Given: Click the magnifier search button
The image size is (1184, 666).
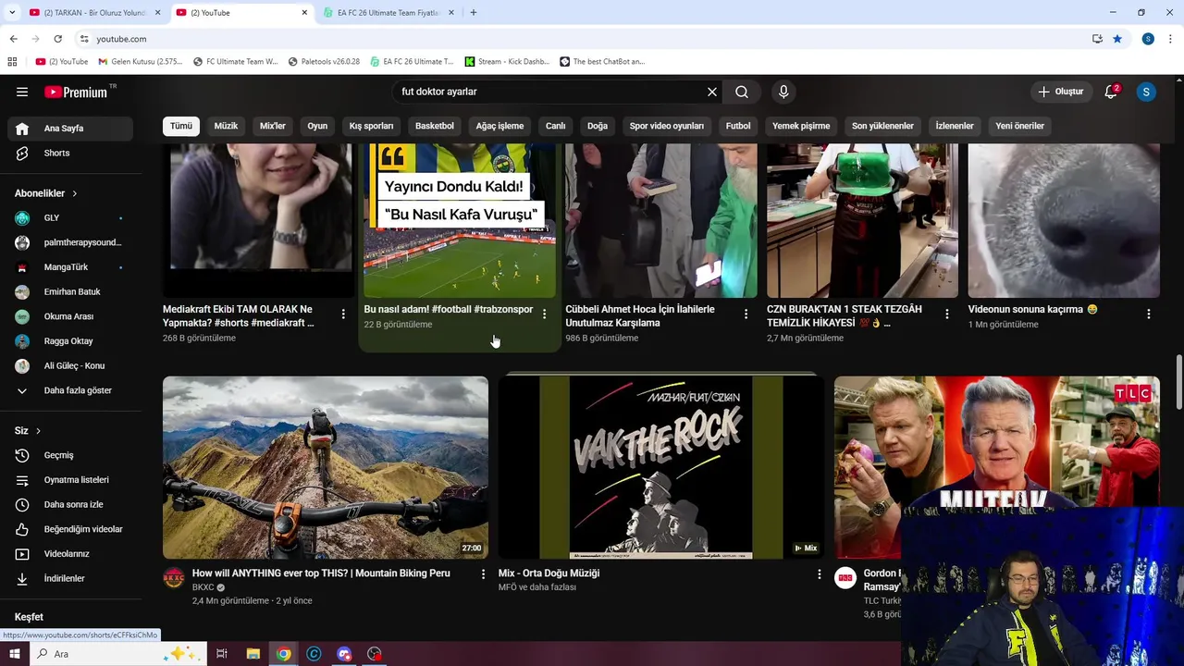Looking at the screenshot, I should (x=742, y=92).
